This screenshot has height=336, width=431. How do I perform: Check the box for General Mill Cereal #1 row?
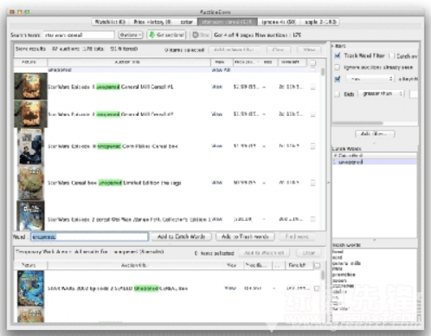coord(313,87)
